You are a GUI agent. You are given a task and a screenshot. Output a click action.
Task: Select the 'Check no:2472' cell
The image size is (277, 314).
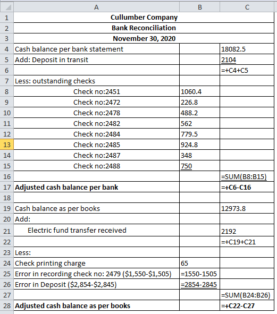pyautogui.click(x=96, y=102)
